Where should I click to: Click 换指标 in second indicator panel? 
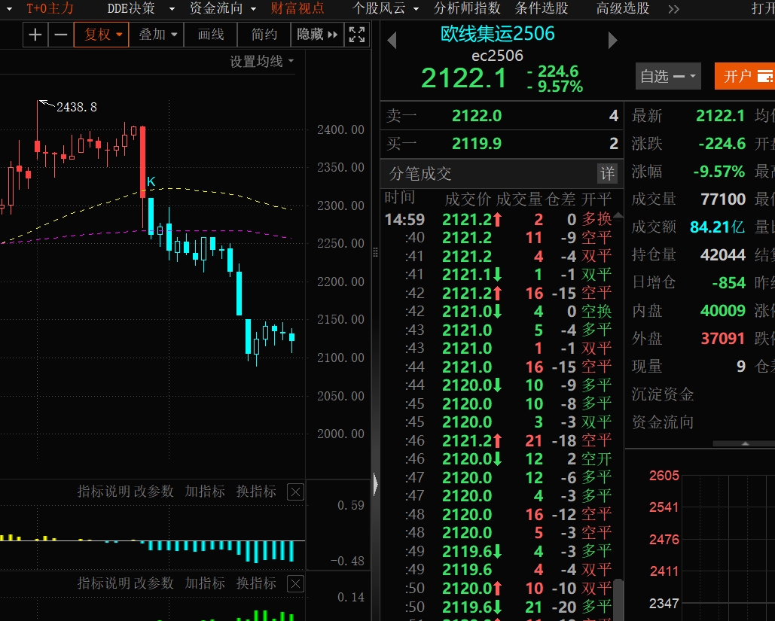tap(256, 583)
